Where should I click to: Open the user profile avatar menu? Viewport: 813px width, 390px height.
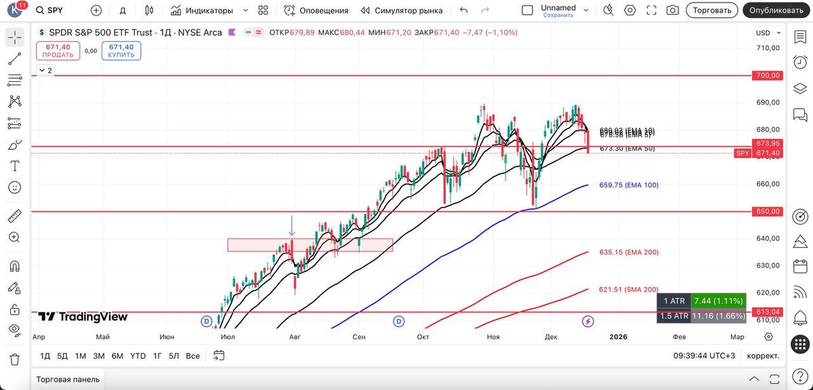point(15,10)
